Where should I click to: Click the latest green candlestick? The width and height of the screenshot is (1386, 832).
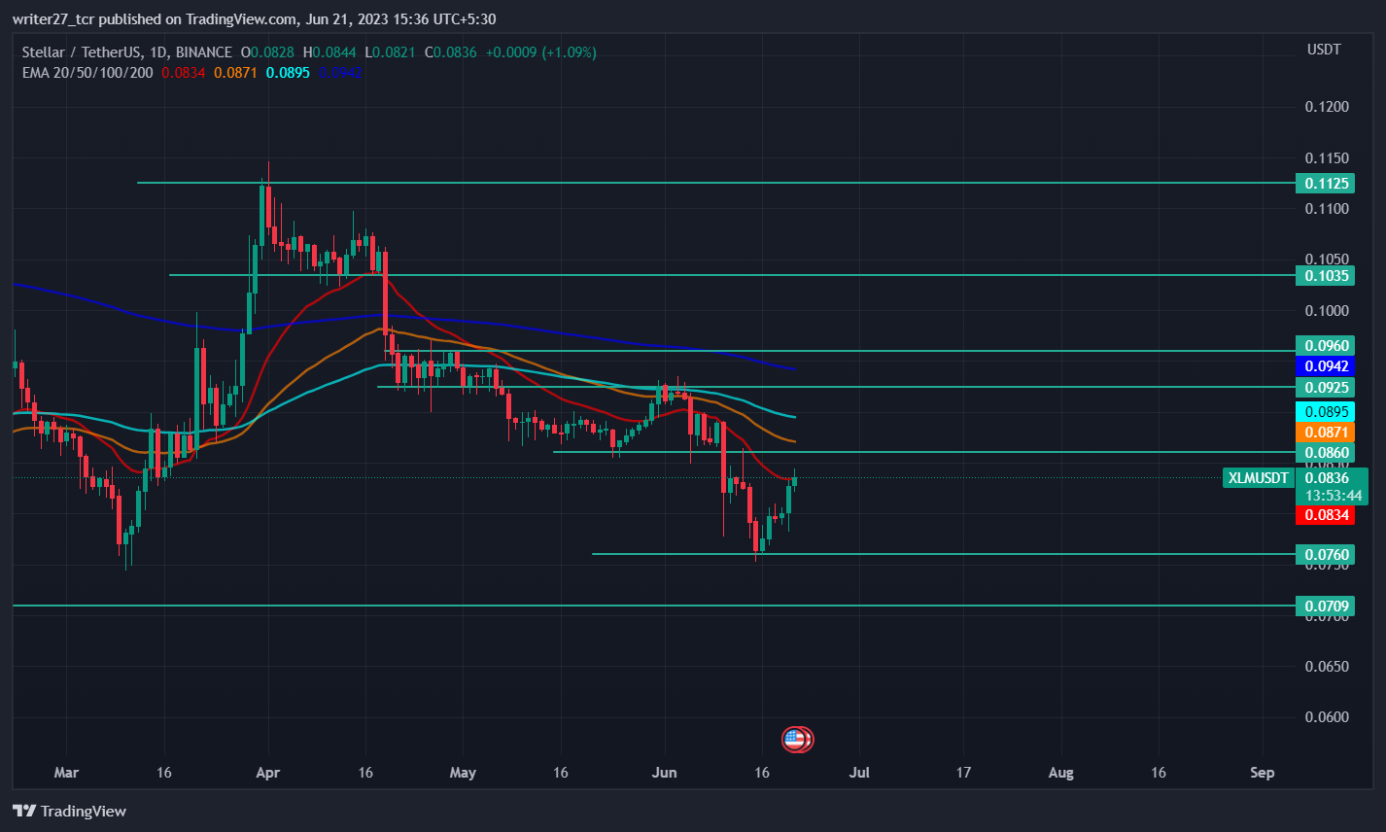pos(794,480)
